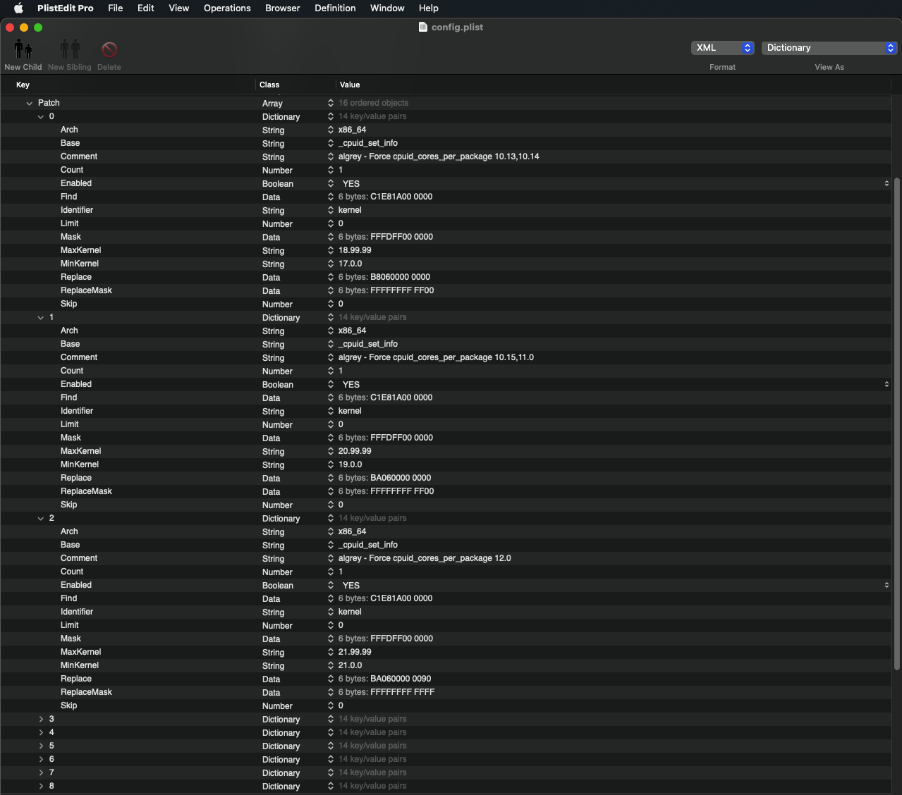Viewport: 902px width, 795px height.
Task: Collapse dictionary item 0
Action: [x=41, y=116]
